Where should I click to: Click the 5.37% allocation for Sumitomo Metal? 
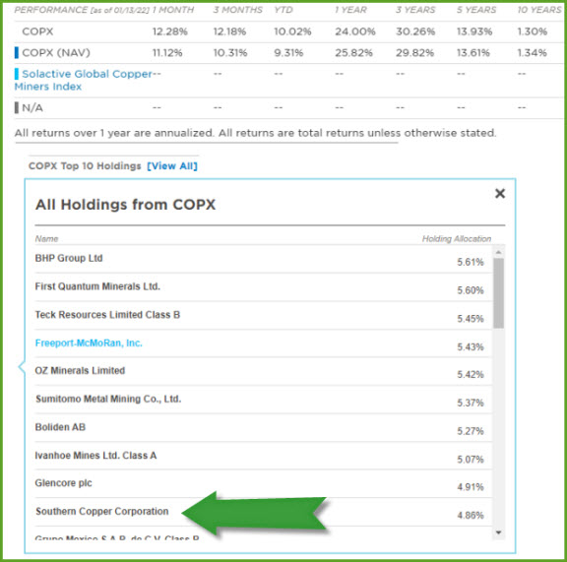click(x=471, y=403)
